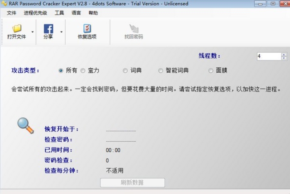
Task: Click the app icon in title bar
Action: [4, 3]
